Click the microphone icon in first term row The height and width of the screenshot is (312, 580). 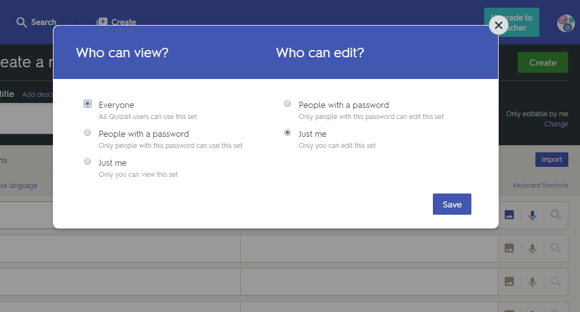tap(532, 215)
